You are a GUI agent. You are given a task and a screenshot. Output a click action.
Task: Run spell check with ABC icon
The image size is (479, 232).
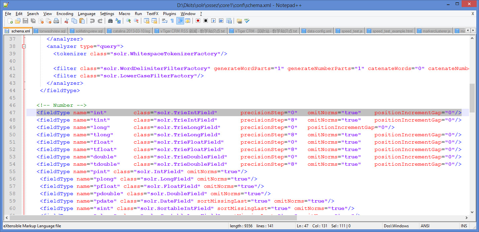coord(247,21)
